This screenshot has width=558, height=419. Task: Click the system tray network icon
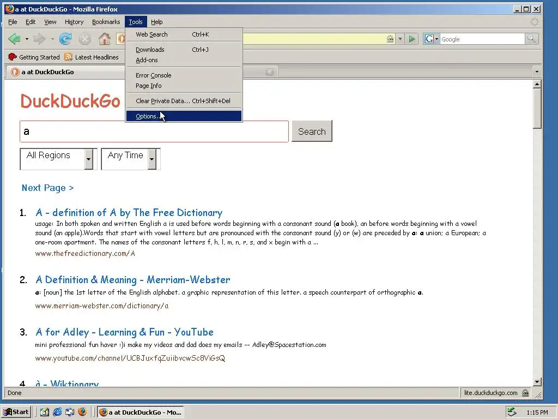[512, 412]
